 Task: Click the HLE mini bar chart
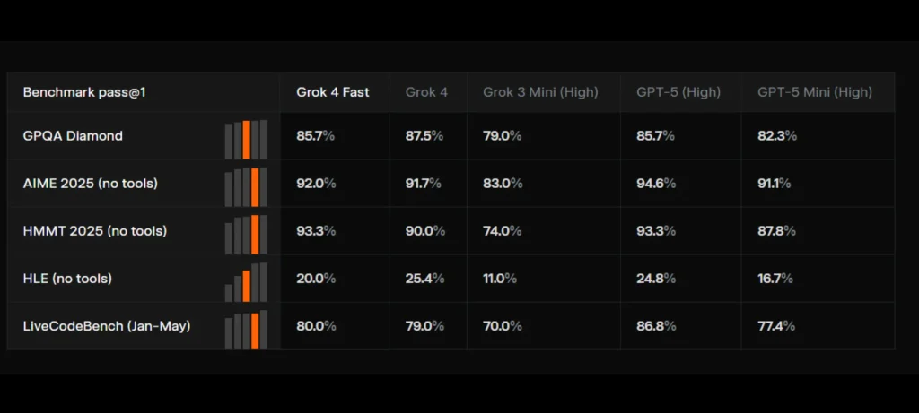(246, 281)
